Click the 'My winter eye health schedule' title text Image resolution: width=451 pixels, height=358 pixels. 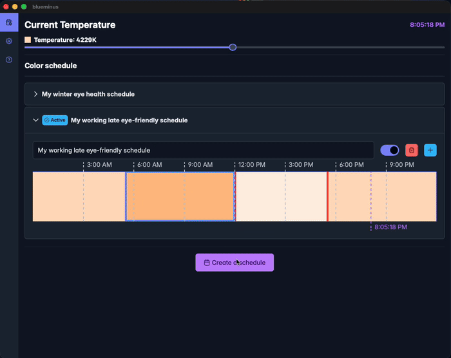click(x=88, y=94)
